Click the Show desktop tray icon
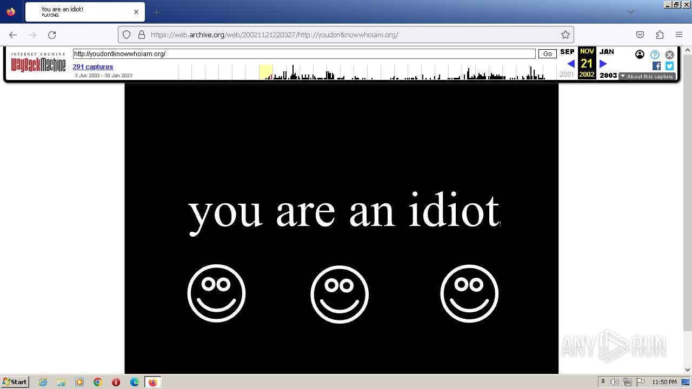The image size is (692, 389). [x=686, y=382]
